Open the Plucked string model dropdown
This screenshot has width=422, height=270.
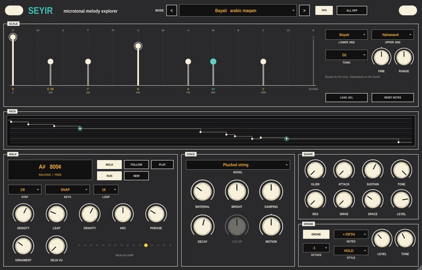[x=238, y=165]
